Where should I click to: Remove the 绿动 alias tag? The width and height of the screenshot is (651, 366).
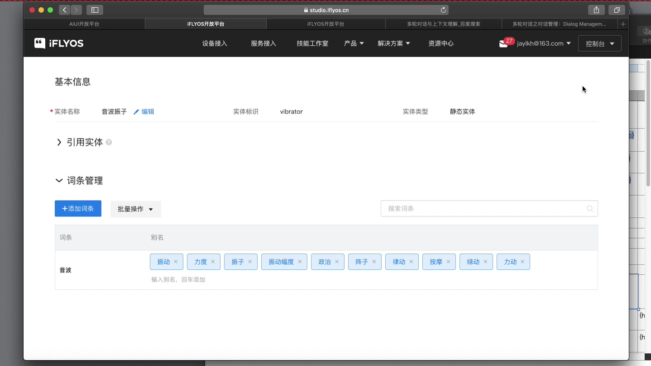[485, 262]
